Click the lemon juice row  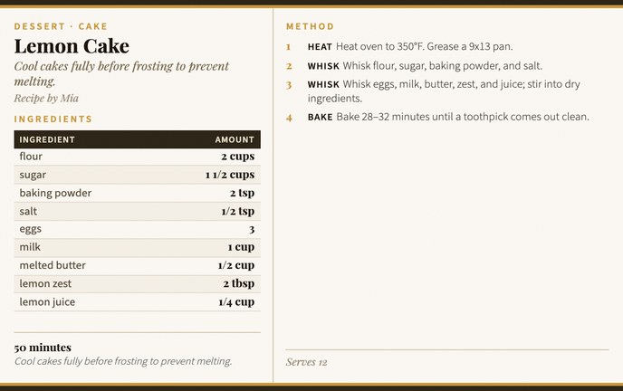pyautogui.click(x=137, y=301)
